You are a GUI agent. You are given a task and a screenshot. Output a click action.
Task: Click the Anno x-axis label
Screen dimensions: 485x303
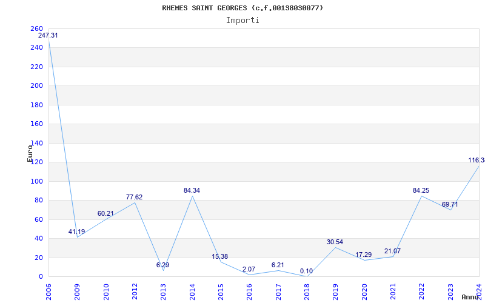[472, 297]
